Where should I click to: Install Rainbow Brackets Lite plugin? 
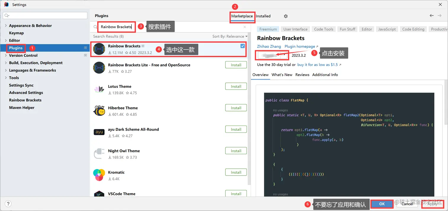tap(236, 65)
